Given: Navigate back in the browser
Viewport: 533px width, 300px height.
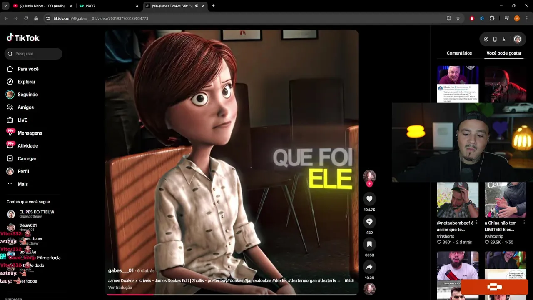Looking at the screenshot, I should tap(6, 18).
